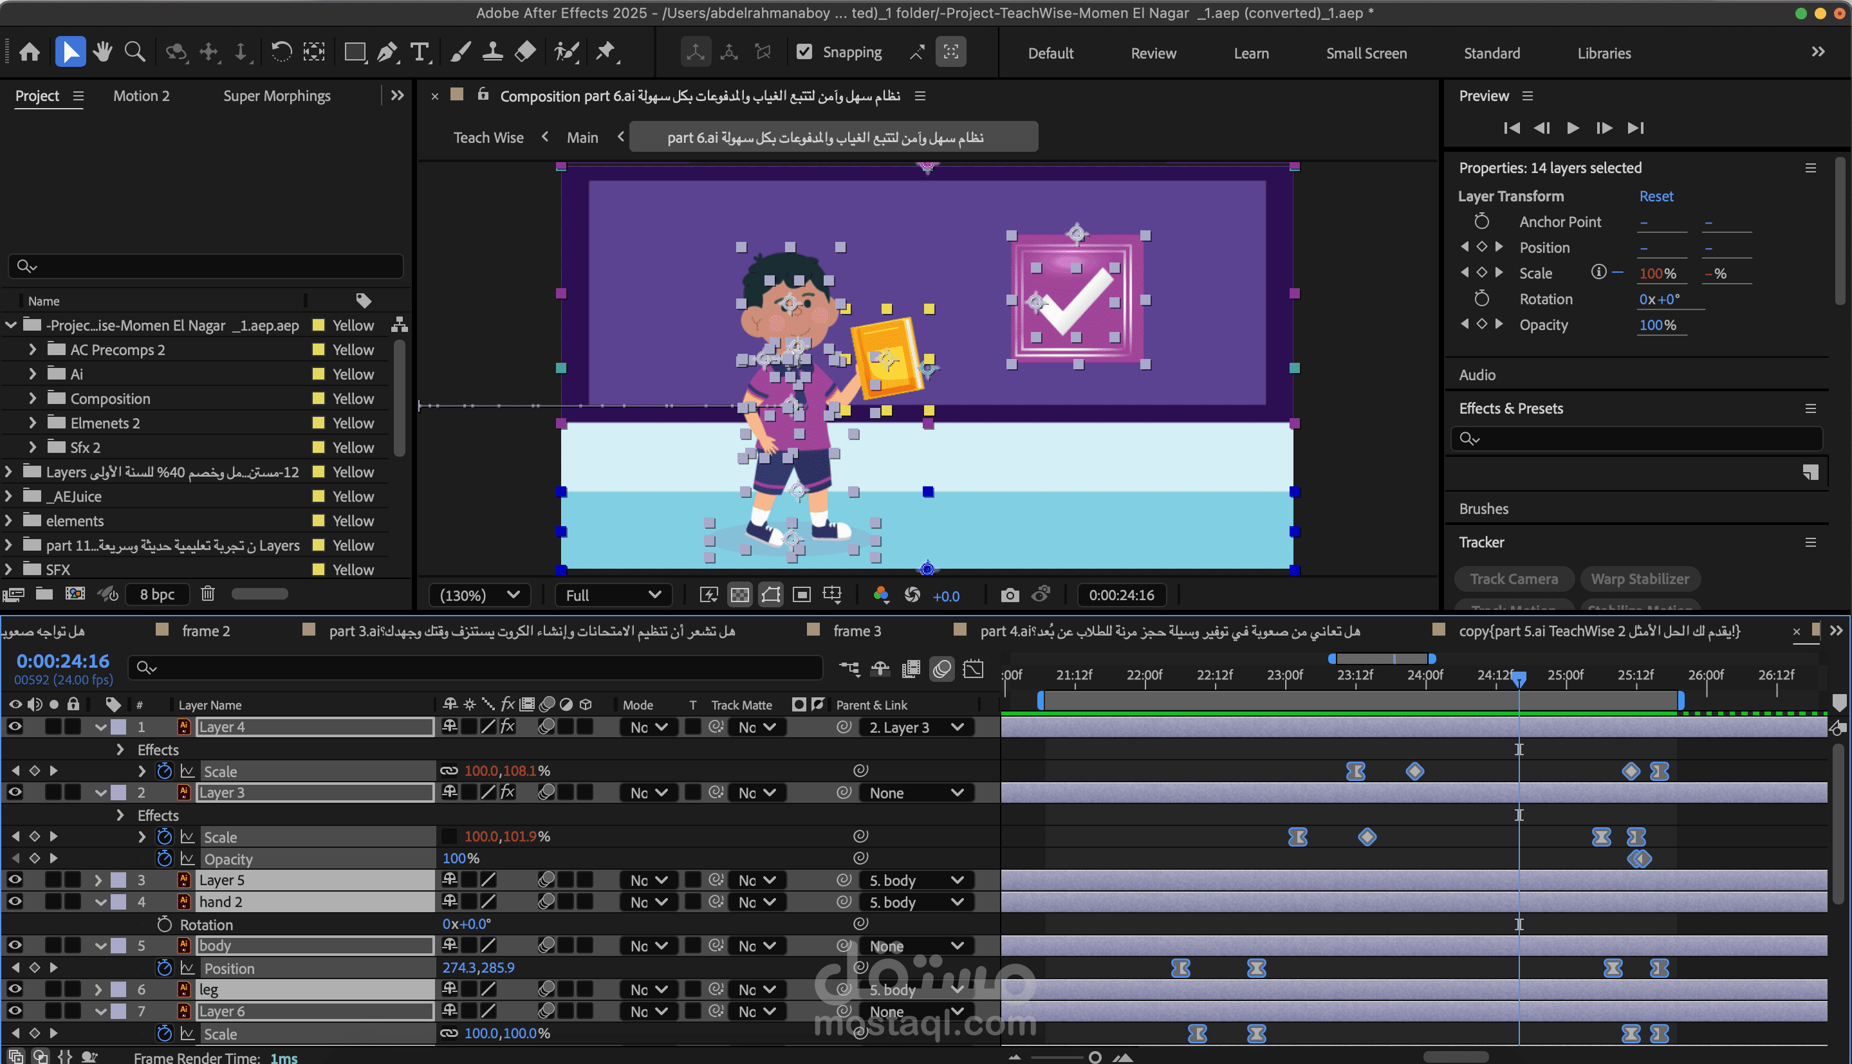Switch to the Motion 2 panel tab

tap(141, 96)
